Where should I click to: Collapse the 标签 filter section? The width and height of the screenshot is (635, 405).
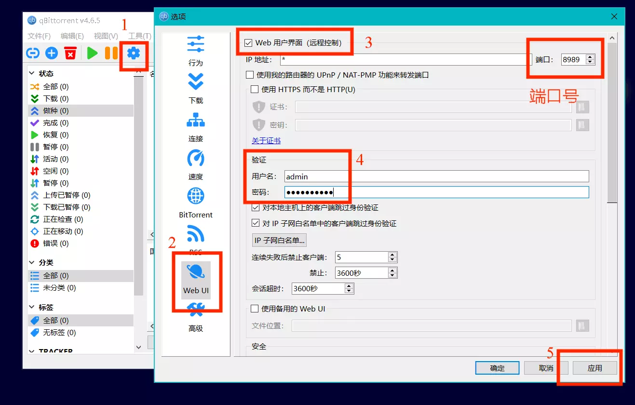(x=32, y=307)
